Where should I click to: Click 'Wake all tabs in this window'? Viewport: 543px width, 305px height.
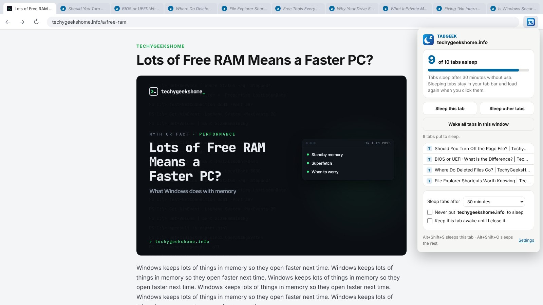click(x=479, y=124)
